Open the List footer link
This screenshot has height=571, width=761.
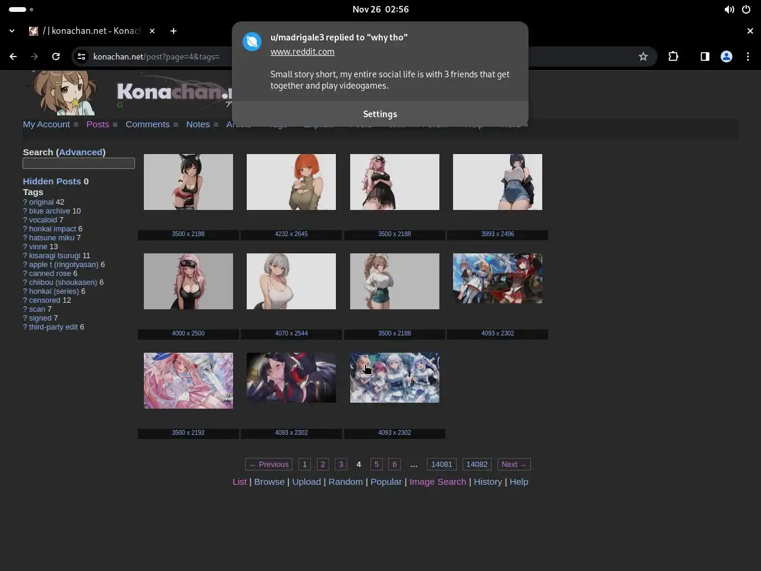(x=240, y=482)
